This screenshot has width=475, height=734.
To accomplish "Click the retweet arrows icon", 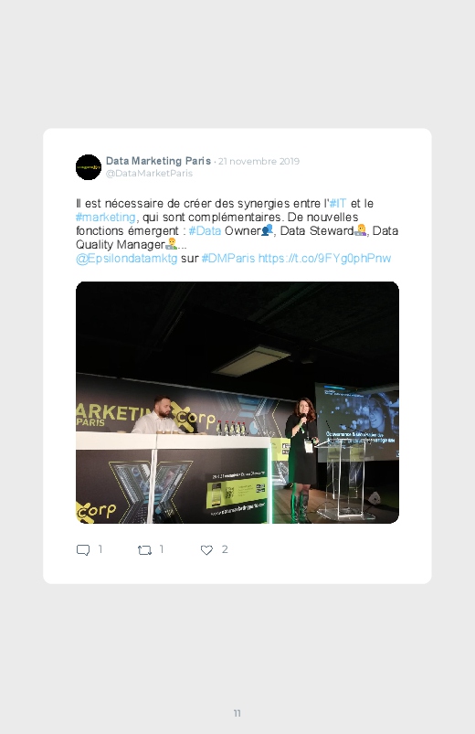I will [x=144, y=550].
